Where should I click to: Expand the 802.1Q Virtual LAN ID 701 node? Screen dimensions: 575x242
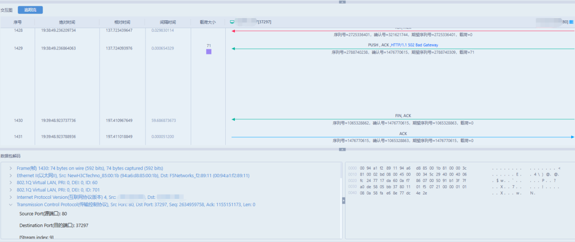[x=11, y=190]
